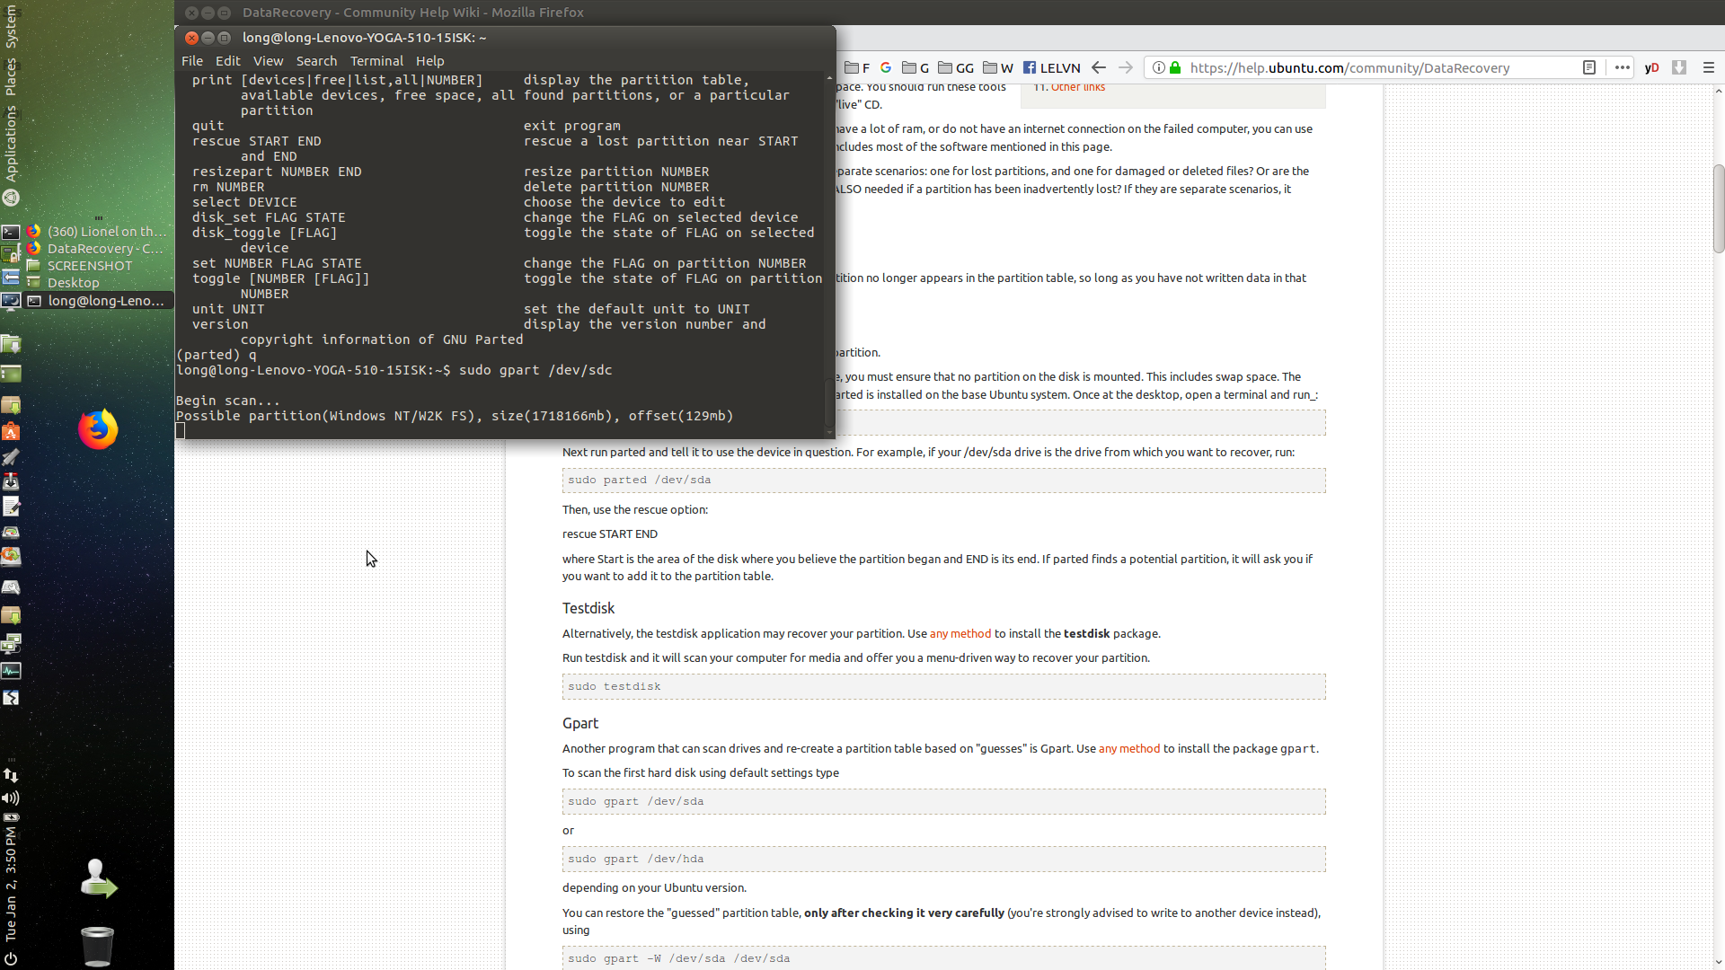The width and height of the screenshot is (1725, 970).
Task: Click Firefox forward arrow button
Action: (x=1125, y=67)
